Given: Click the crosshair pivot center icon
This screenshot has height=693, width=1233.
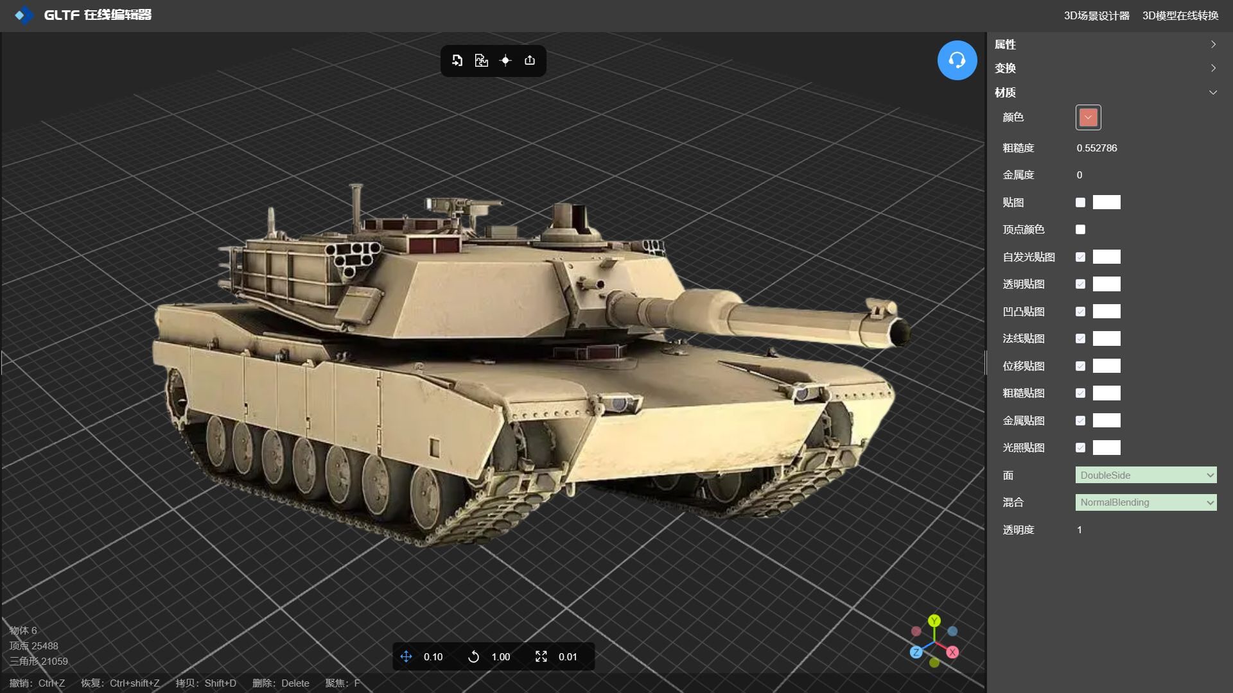Looking at the screenshot, I should coord(505,60).
